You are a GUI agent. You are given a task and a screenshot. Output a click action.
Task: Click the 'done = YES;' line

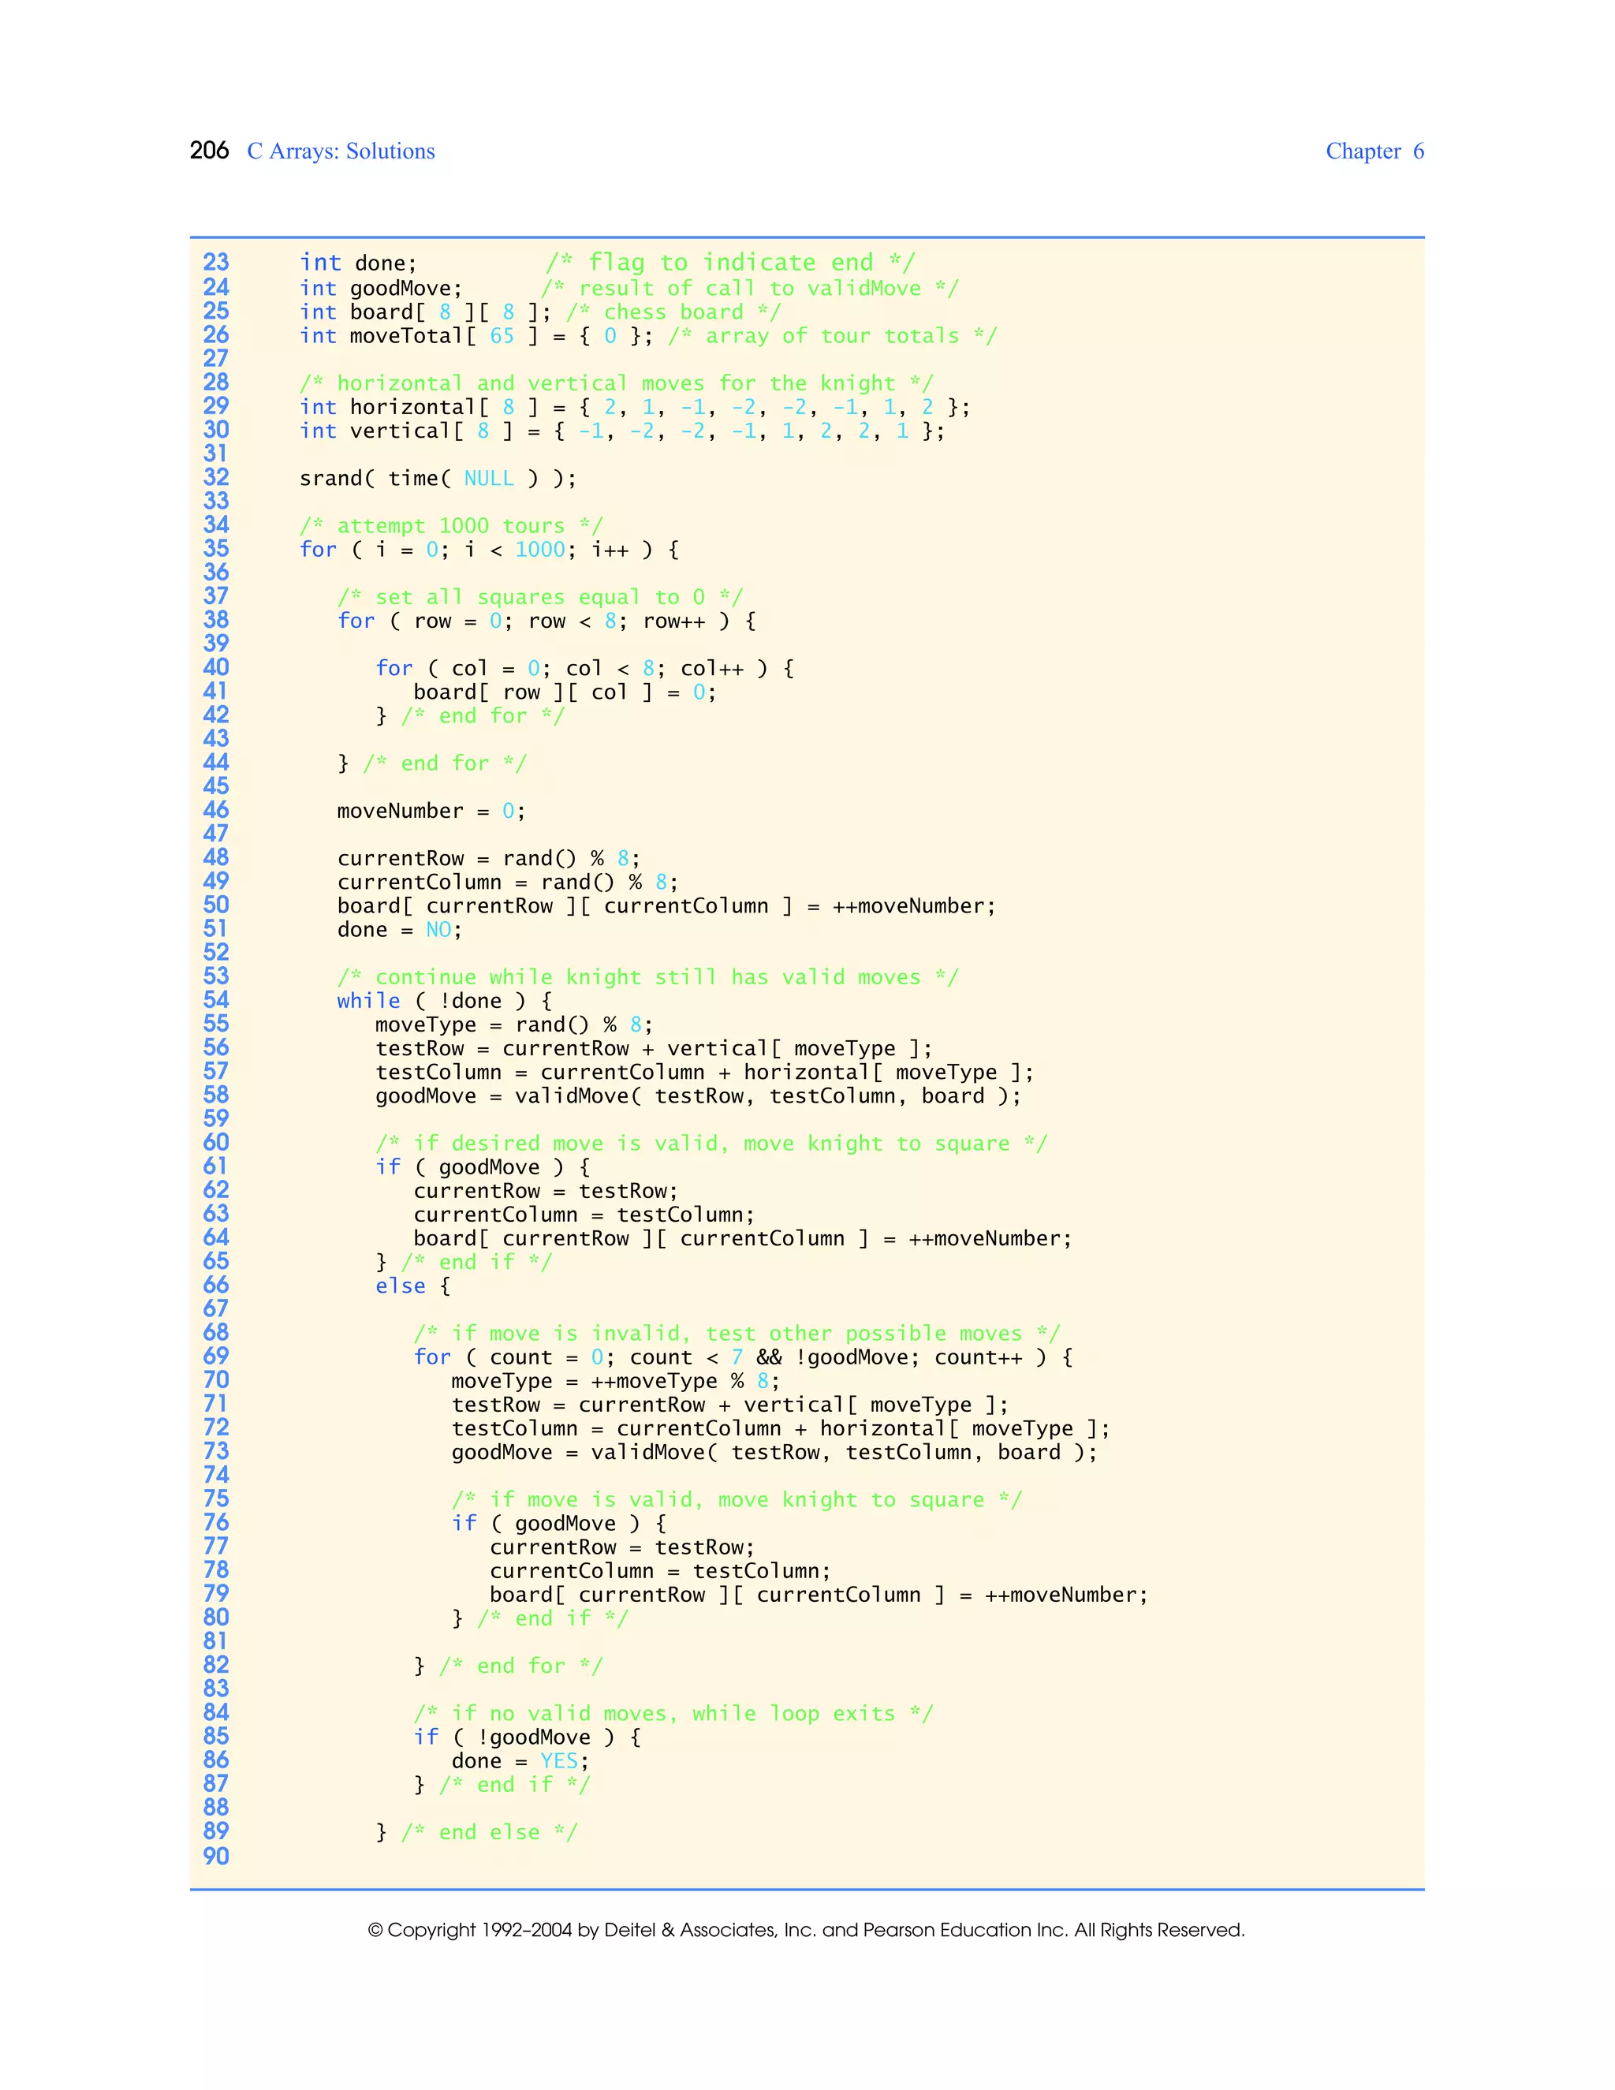pos(520,1761)
